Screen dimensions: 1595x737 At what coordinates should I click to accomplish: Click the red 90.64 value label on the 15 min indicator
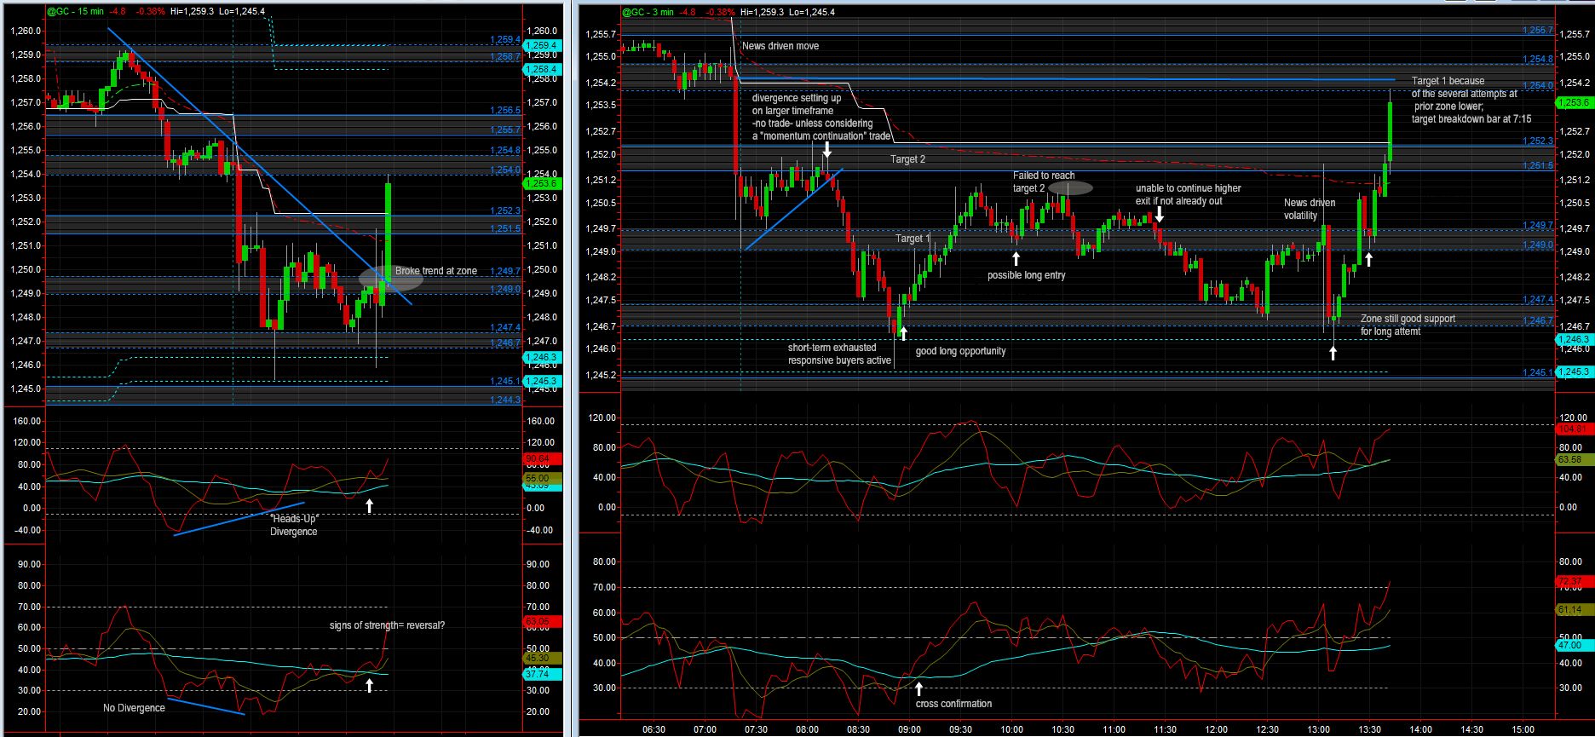[540, 458]
